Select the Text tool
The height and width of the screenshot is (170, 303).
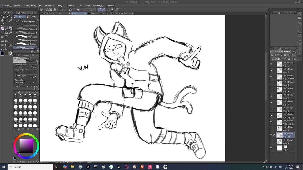[x=10, y=45]
